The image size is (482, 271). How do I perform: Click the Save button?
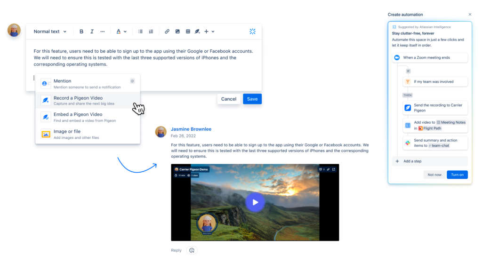[x=252, y=99]
